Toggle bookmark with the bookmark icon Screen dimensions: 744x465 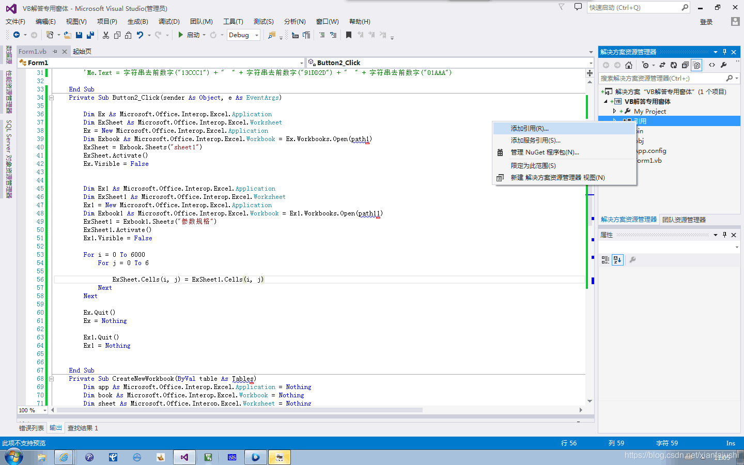pyautogui.click(x=349, y=35)
